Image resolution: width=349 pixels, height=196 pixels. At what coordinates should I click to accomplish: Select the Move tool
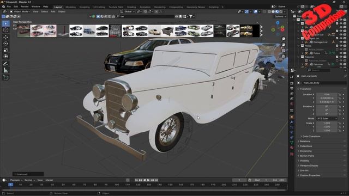6,38
